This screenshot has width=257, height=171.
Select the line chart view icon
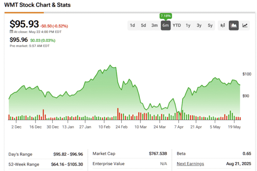245,25
